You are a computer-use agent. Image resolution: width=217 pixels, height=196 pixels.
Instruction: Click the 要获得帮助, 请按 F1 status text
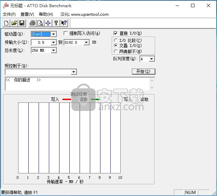19,193
